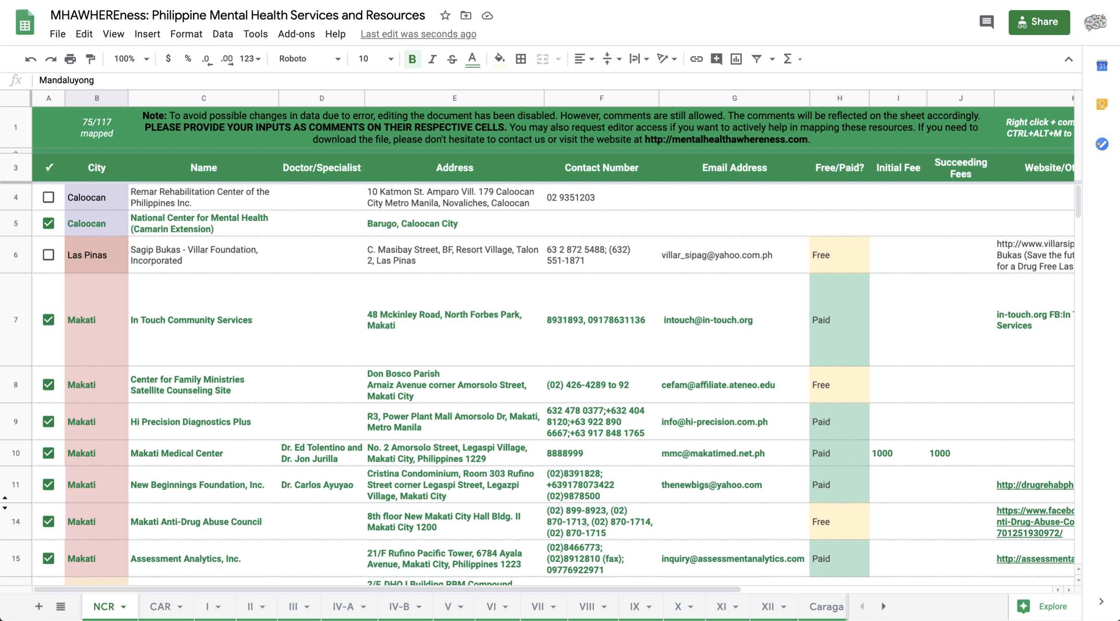Screen dimensions: 1120x621
Task: Check the Remar Rehabilitation Center row checkbox
Action: [48, 197]
